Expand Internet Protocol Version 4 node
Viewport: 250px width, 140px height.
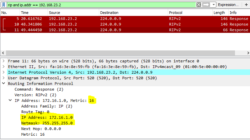pos(4,72)
